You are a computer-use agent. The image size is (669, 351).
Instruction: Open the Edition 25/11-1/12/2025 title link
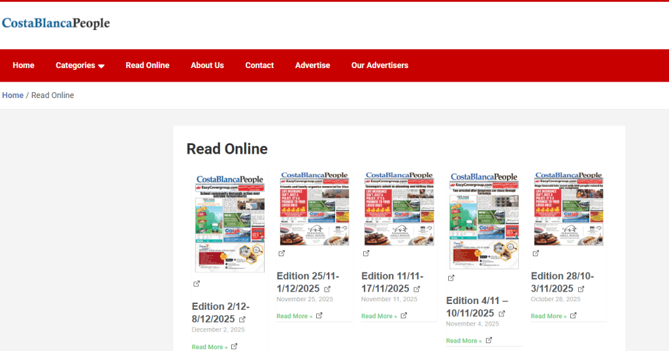pyautogui.click(x=308, y=282)
